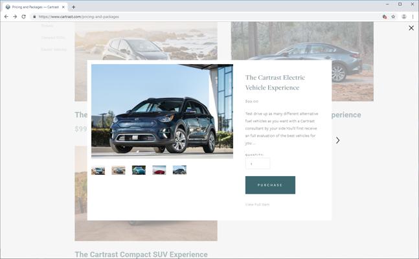Open the Chrome three-dot menu
Viewport: 419px width, 259px height.
(x=413, y=17)
